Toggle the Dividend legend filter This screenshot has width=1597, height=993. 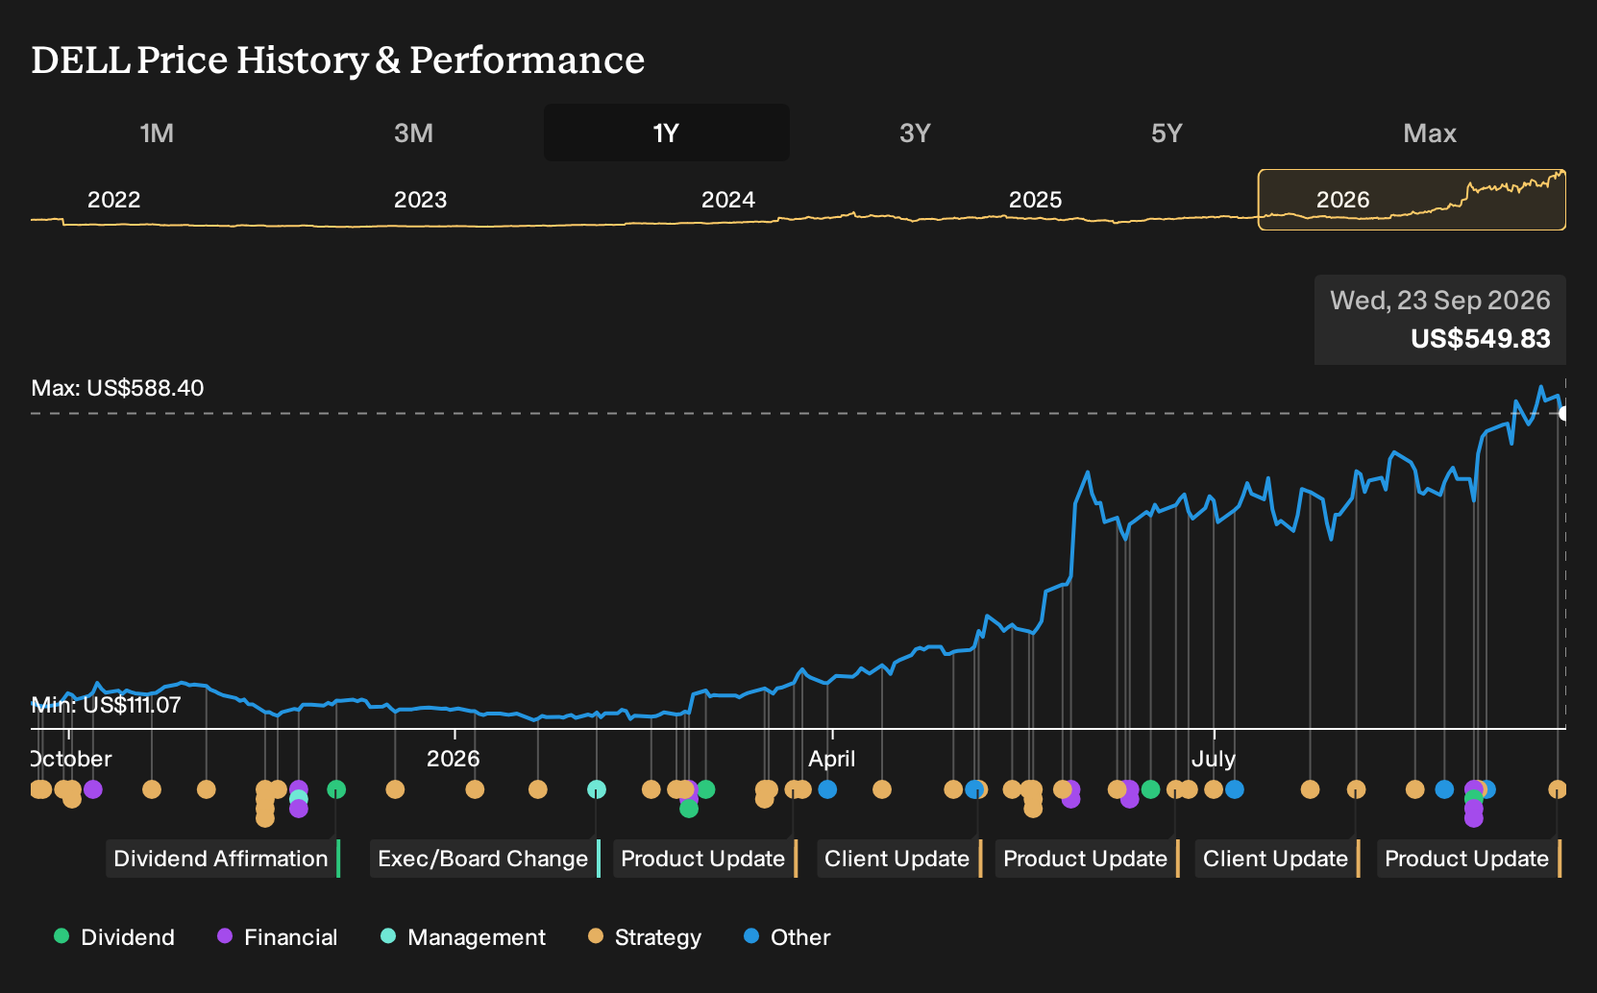[114, 937]
